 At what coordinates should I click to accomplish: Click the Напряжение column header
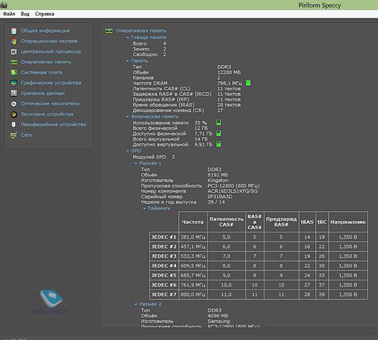[x=348, y=222]
